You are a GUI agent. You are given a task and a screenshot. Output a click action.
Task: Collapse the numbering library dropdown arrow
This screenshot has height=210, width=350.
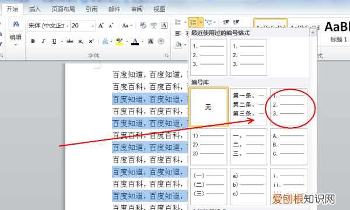201,22
